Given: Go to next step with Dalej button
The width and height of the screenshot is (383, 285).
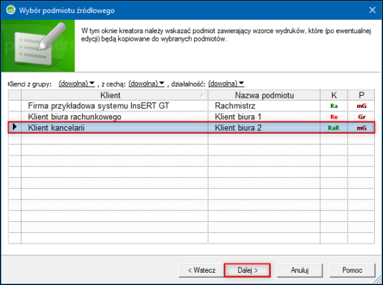Looking at the screenshot, I should tap(247, 270).
